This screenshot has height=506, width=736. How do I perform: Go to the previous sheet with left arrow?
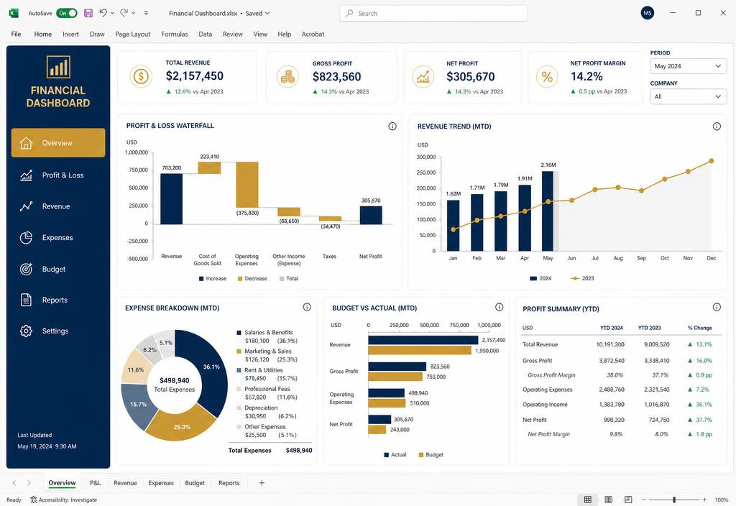coord(14,482)
